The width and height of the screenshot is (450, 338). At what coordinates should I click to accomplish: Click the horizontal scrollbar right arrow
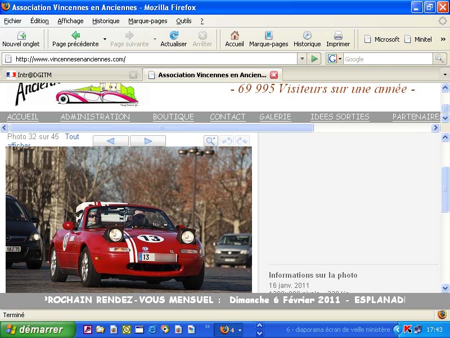[x=435, y=128]
